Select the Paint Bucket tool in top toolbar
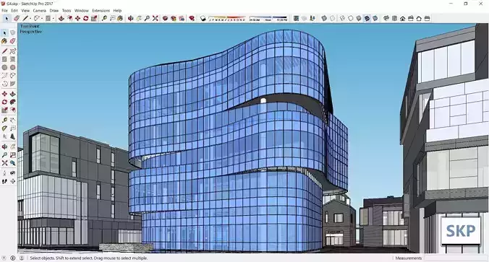 [x=120, y=19]
